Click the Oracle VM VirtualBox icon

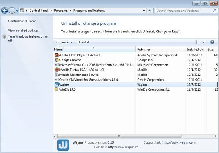pos(57,79)
